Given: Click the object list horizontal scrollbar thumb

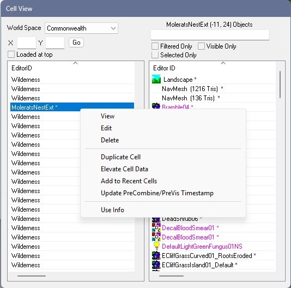Looking at the screenshot, I should (x=171, y=276).
